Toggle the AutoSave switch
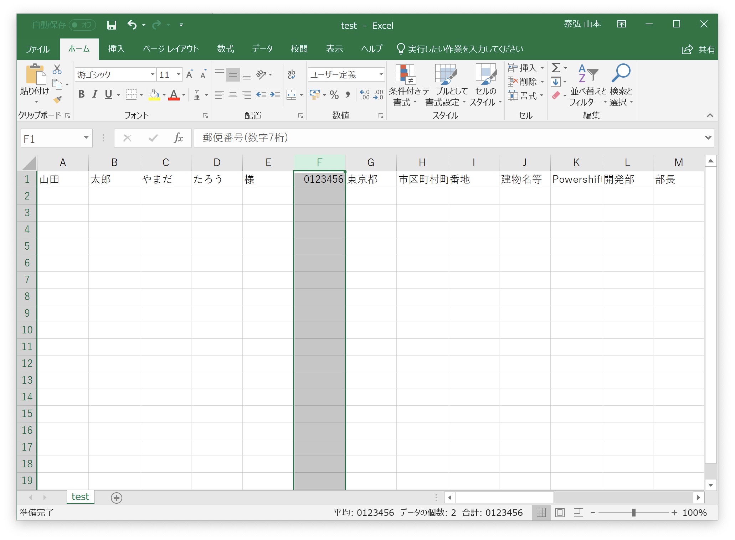The width and height of the screenshot is (735, 540). coord(82,25)
